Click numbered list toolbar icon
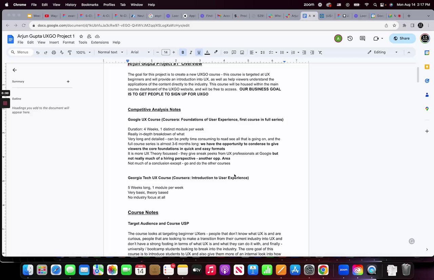This screenshot has width=434, height=280. click(x=293, y=52)
